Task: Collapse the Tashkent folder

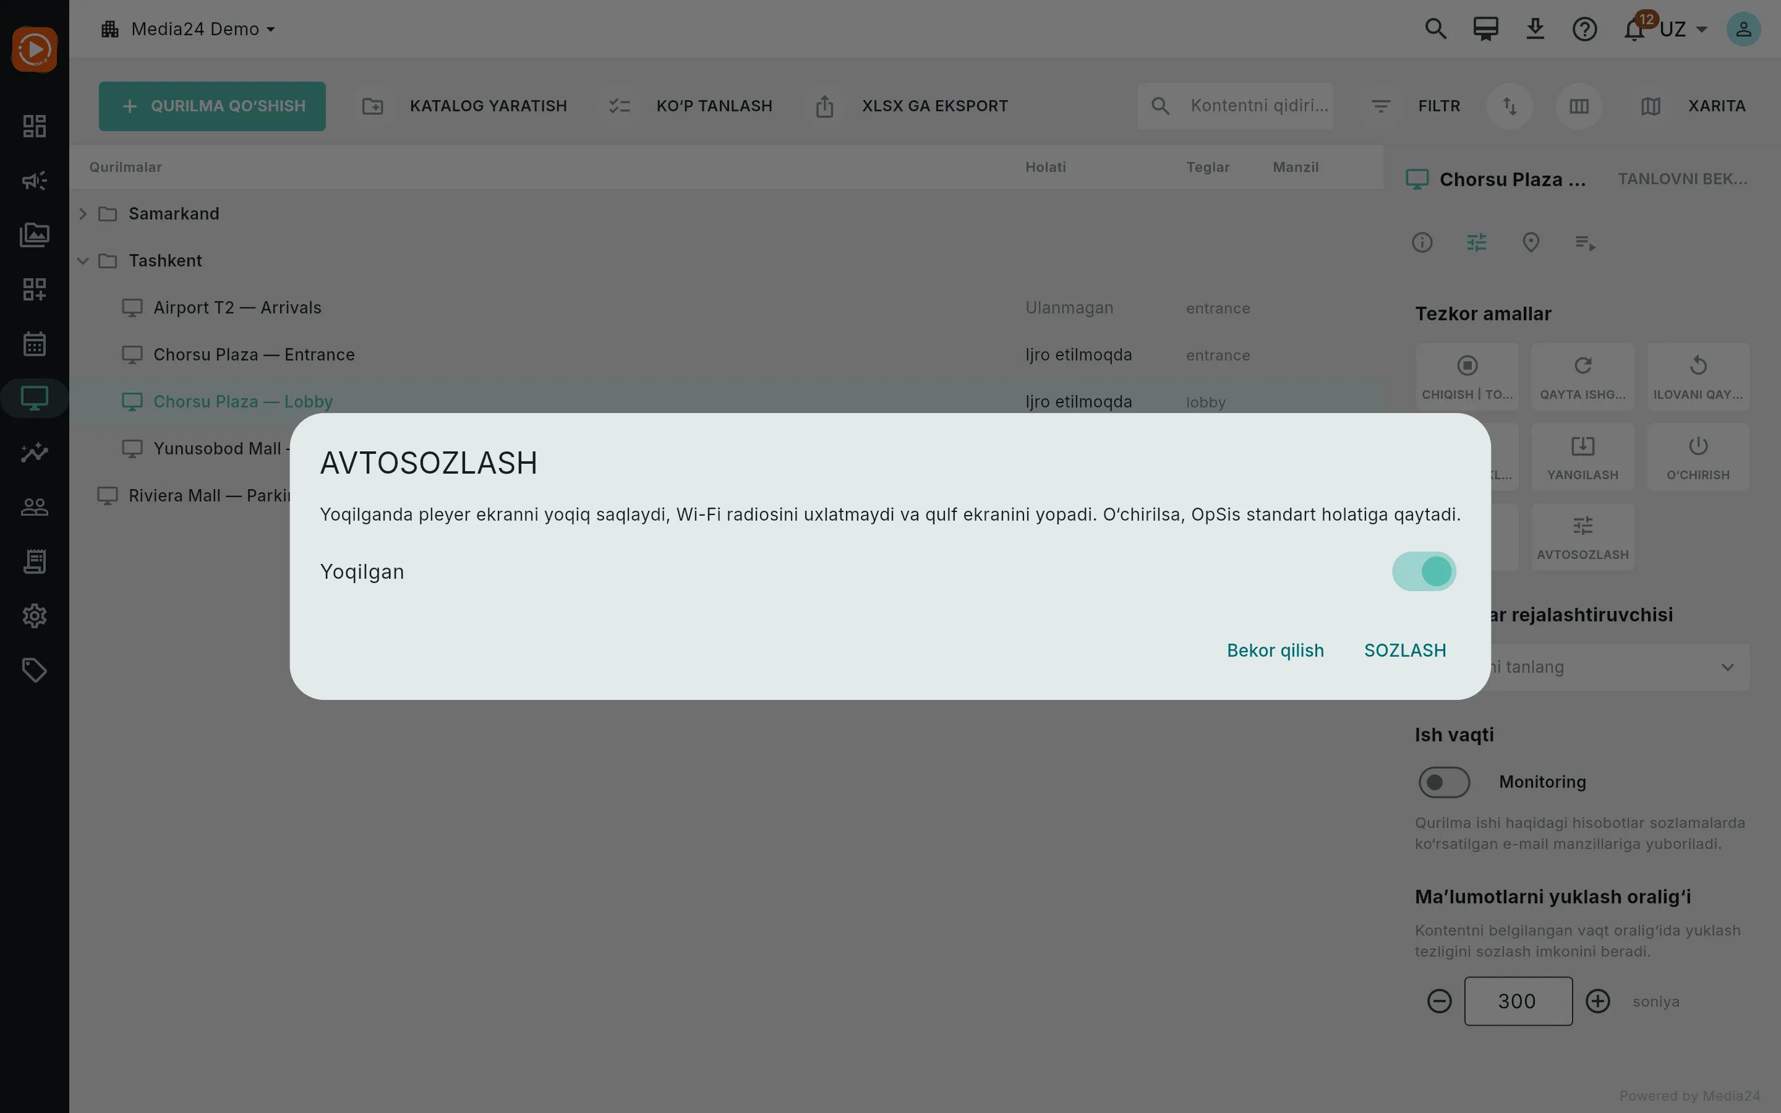Action: point(82,262)
